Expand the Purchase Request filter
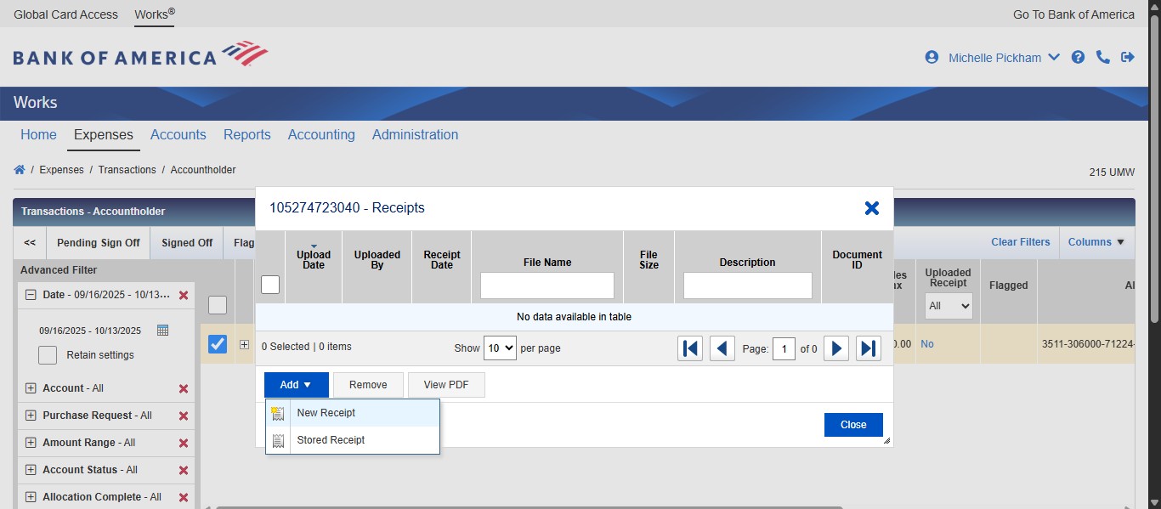 coord(31,416)
